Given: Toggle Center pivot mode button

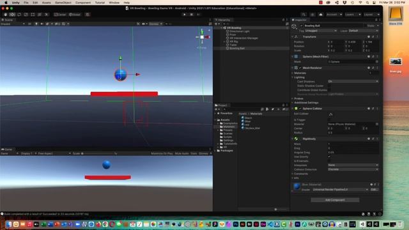Looking at the screenshot, I should 60,15.
